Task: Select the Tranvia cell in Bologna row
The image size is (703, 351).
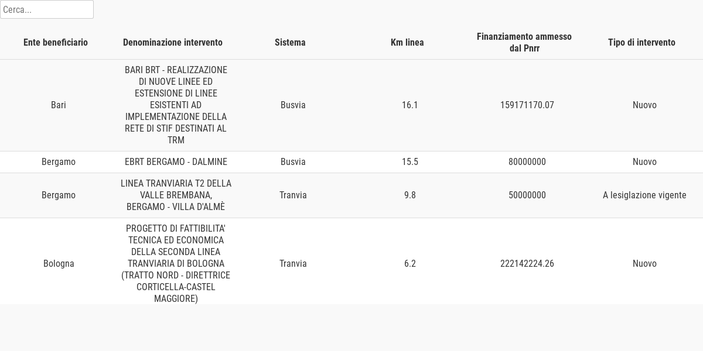Action: [x=293, y=264]
